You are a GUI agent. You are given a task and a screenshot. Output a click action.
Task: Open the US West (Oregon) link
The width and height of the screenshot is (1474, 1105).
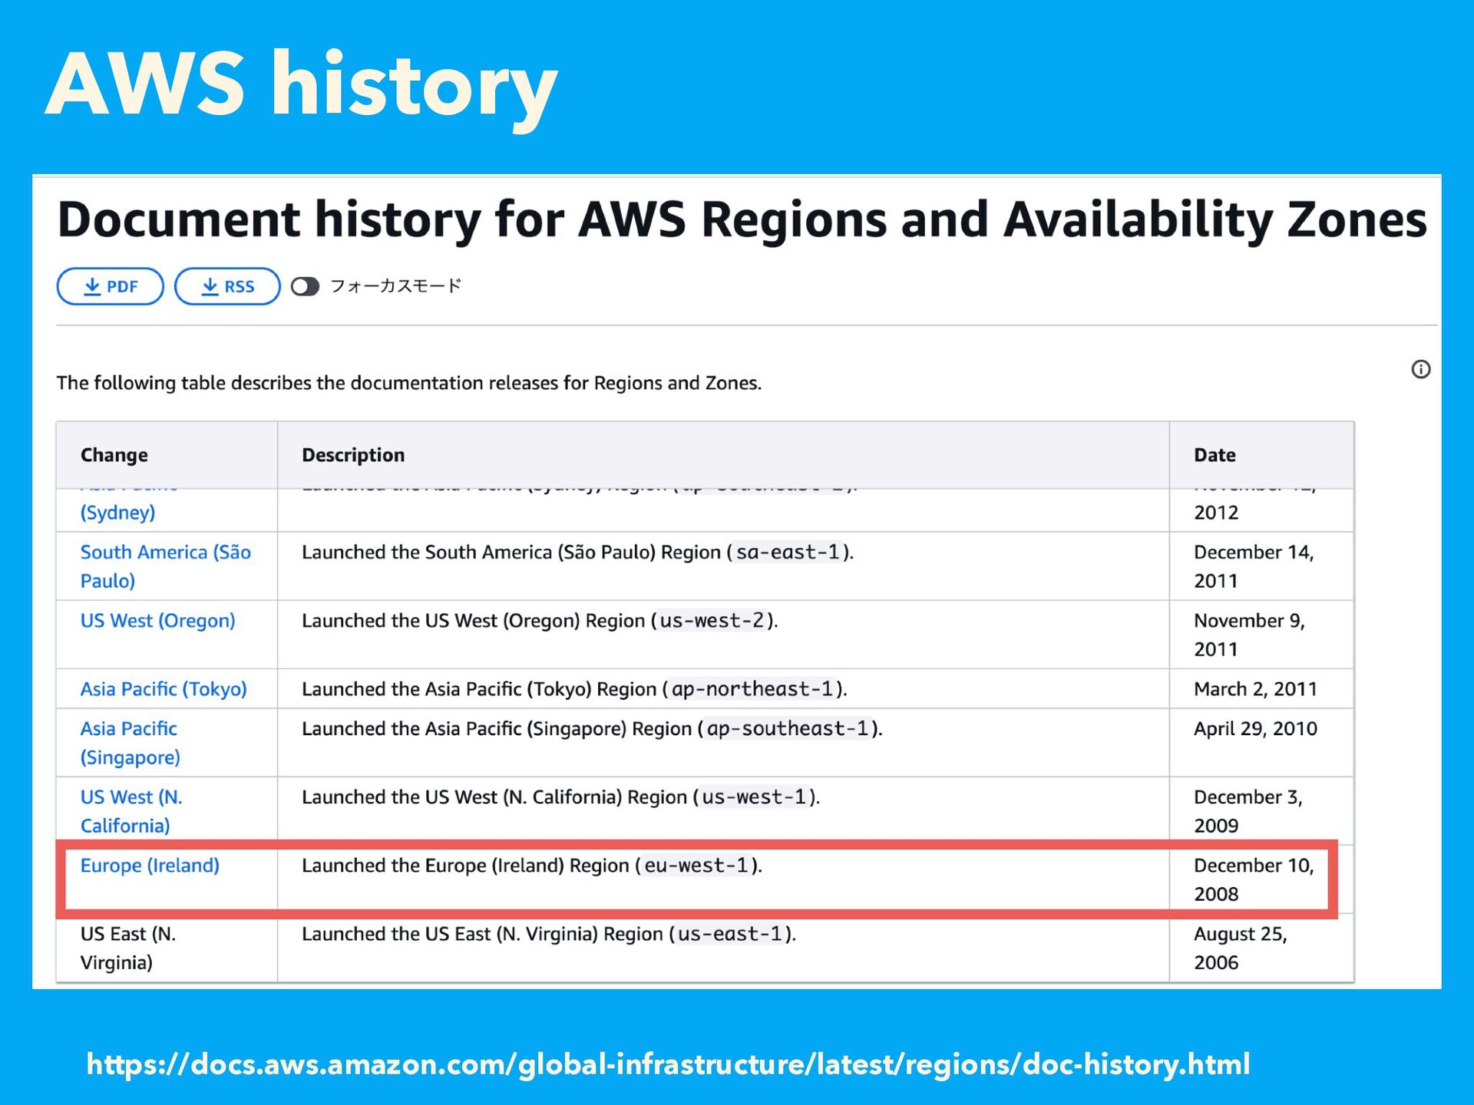[x=157, y=620]
